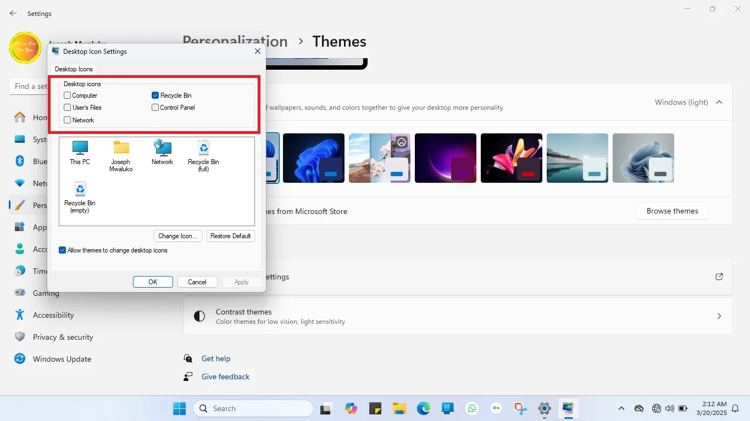This screenshot has height=421, width=750.
Task: Select the Recycle Bin (full) icon
Action: coord(203,155)
